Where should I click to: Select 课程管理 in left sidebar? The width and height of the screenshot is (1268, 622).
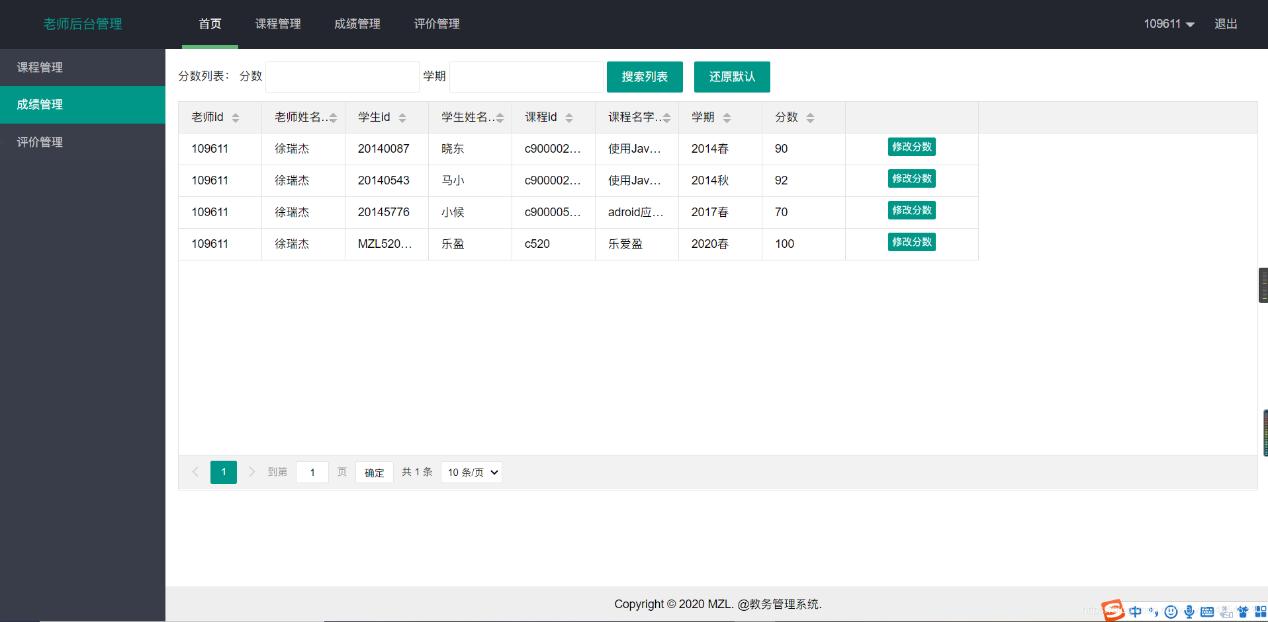[x=83, y=67]
